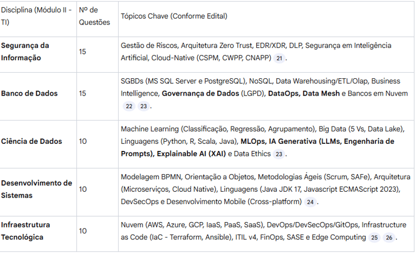Click the bold Governança de Dados text
Screen dimensions: 416x253
[x=200, y=93]
